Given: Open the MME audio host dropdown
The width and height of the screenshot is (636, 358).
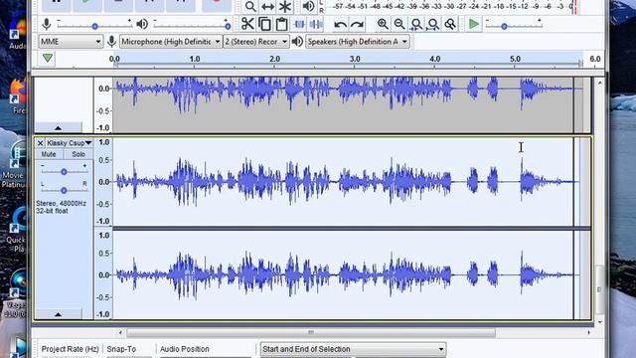Looking at the screenshot, I should click(71, 42).
